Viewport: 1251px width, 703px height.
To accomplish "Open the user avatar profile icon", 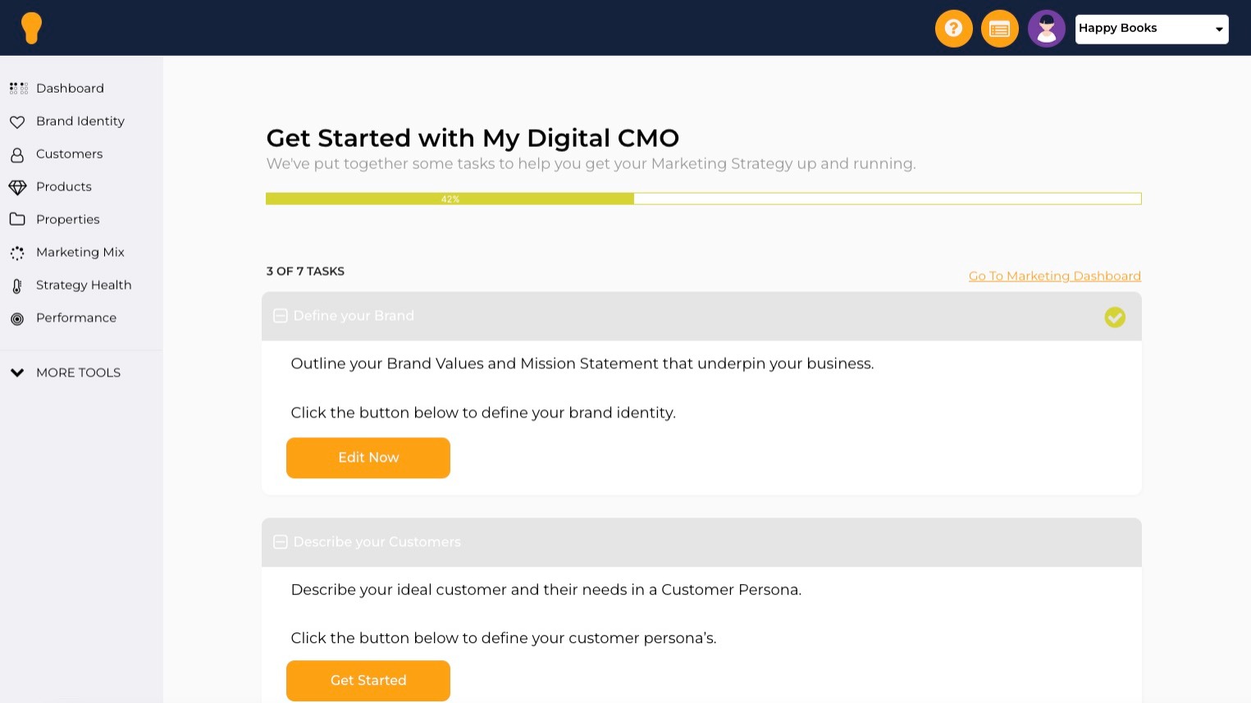I will 1046,29.
